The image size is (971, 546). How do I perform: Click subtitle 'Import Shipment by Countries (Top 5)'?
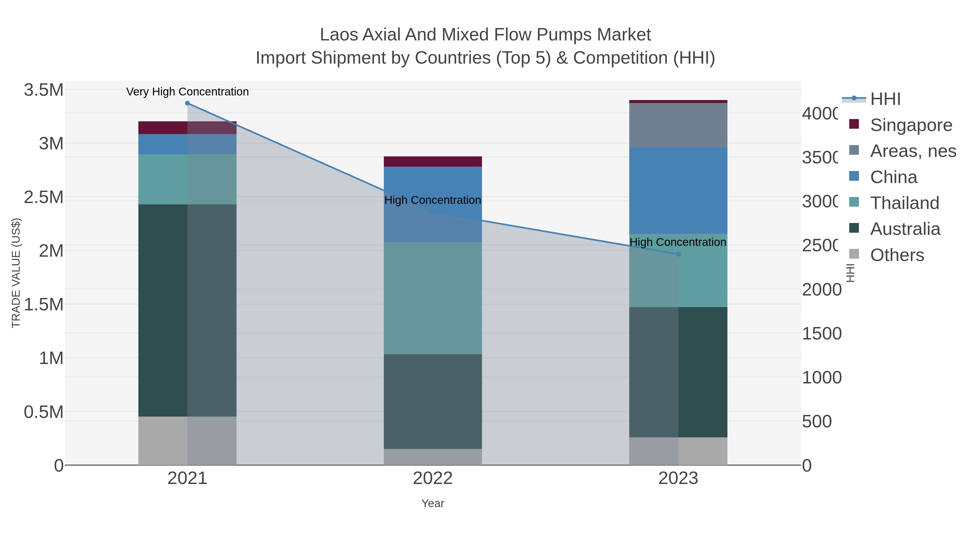click(x=403, y=58)
